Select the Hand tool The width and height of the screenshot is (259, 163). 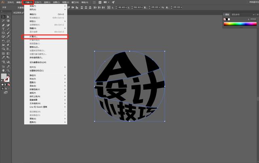pyautogui.click(x=3, y=71)
